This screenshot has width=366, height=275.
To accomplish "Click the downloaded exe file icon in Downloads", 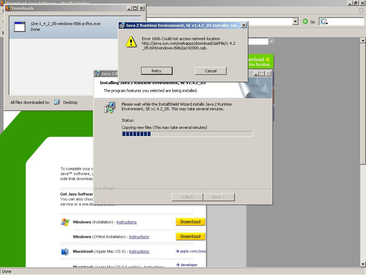I will click(x=20, y=26).
